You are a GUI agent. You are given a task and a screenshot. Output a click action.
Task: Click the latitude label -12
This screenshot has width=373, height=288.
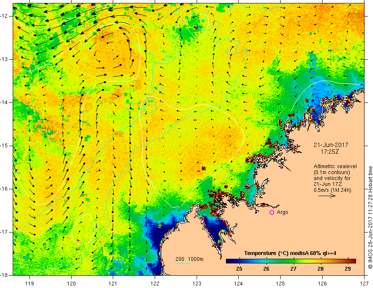tap(4, 16)
